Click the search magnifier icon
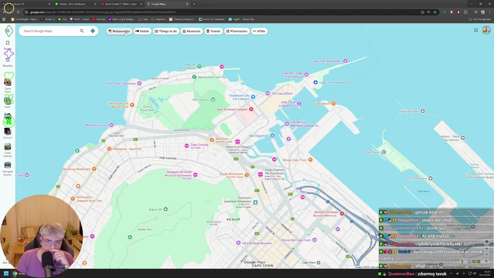 [x=82, y=31]
